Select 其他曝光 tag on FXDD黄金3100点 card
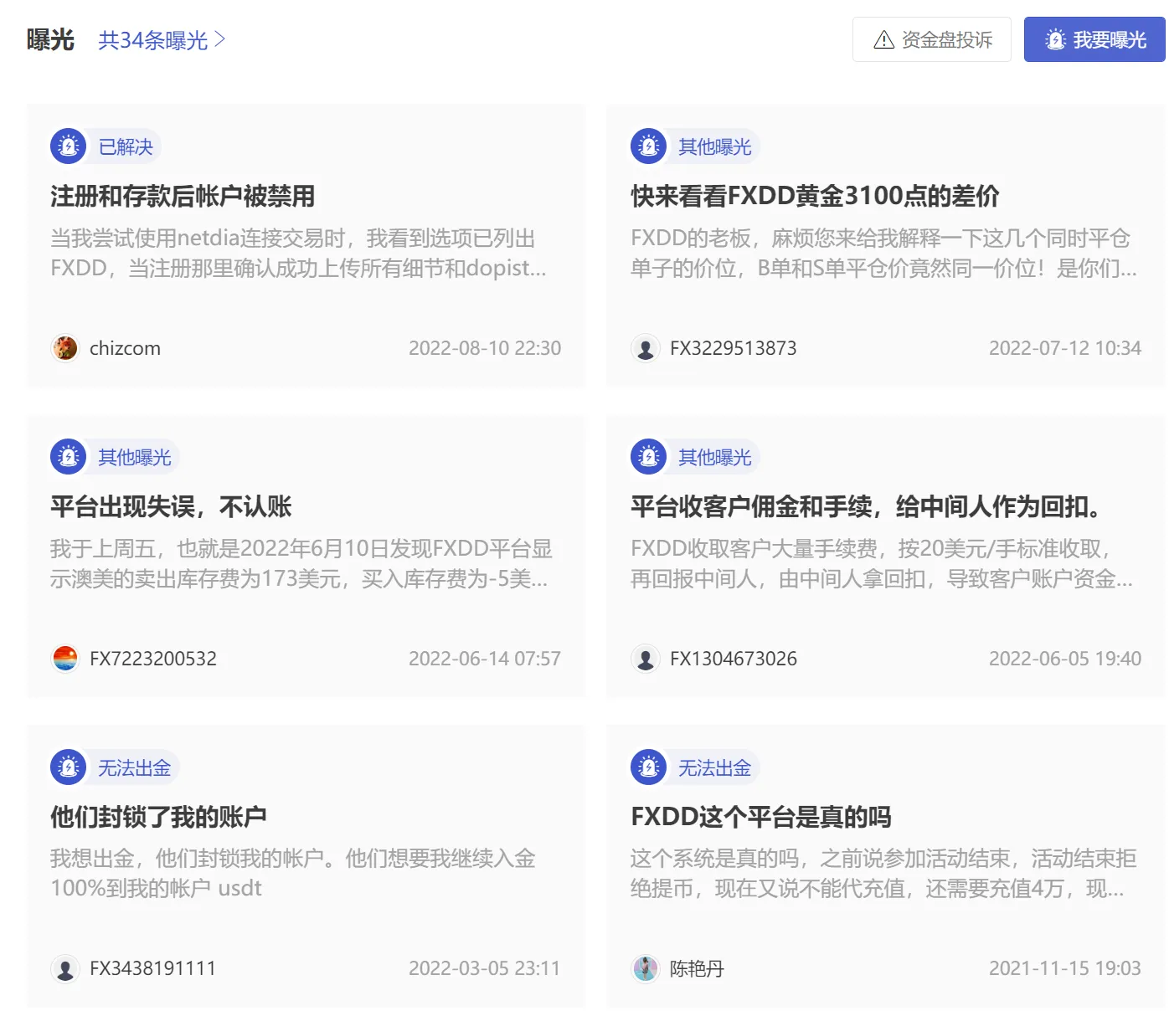 pos(715,146)
